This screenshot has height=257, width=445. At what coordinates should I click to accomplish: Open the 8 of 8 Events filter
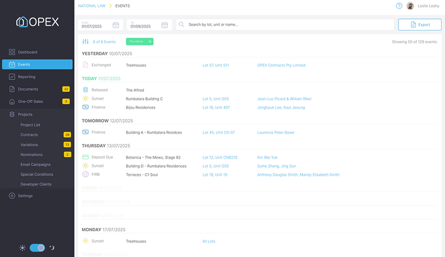(x=104, y=42)
